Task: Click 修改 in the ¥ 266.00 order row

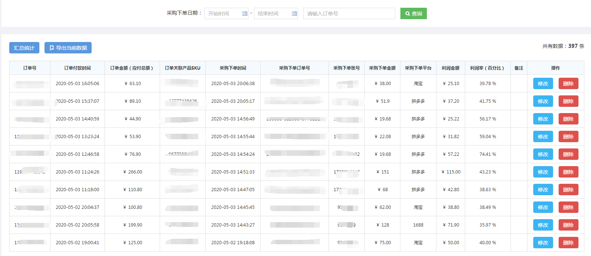Action: (x=543, y=172)
